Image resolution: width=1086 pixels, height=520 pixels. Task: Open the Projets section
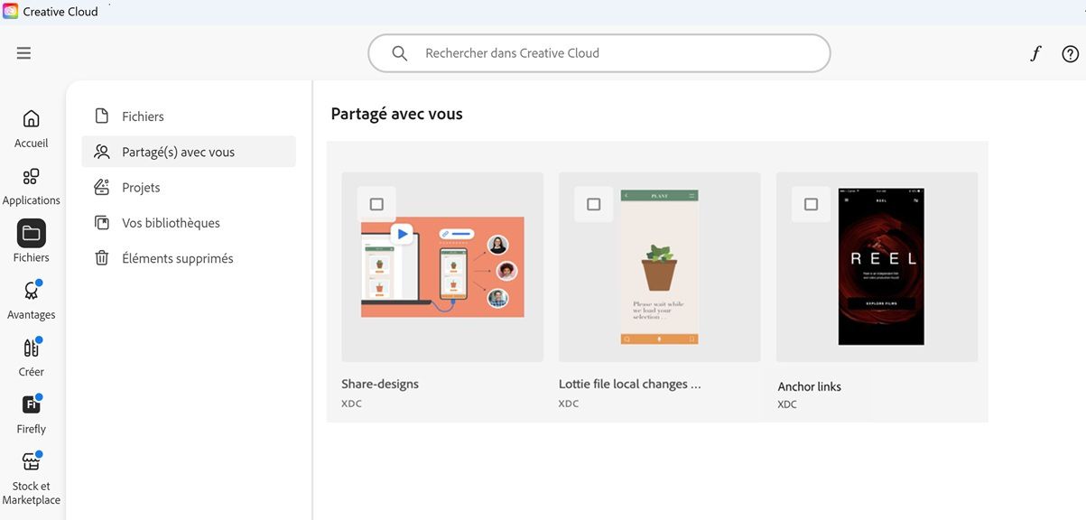click(x=141, y=187)
